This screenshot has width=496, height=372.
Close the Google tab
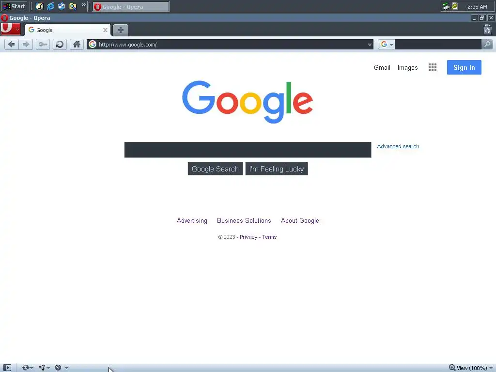coord(105,30)
